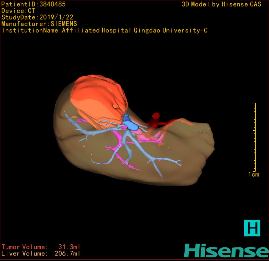
Task: Click the red artery stump on the liver
Action: coord(155,119)
